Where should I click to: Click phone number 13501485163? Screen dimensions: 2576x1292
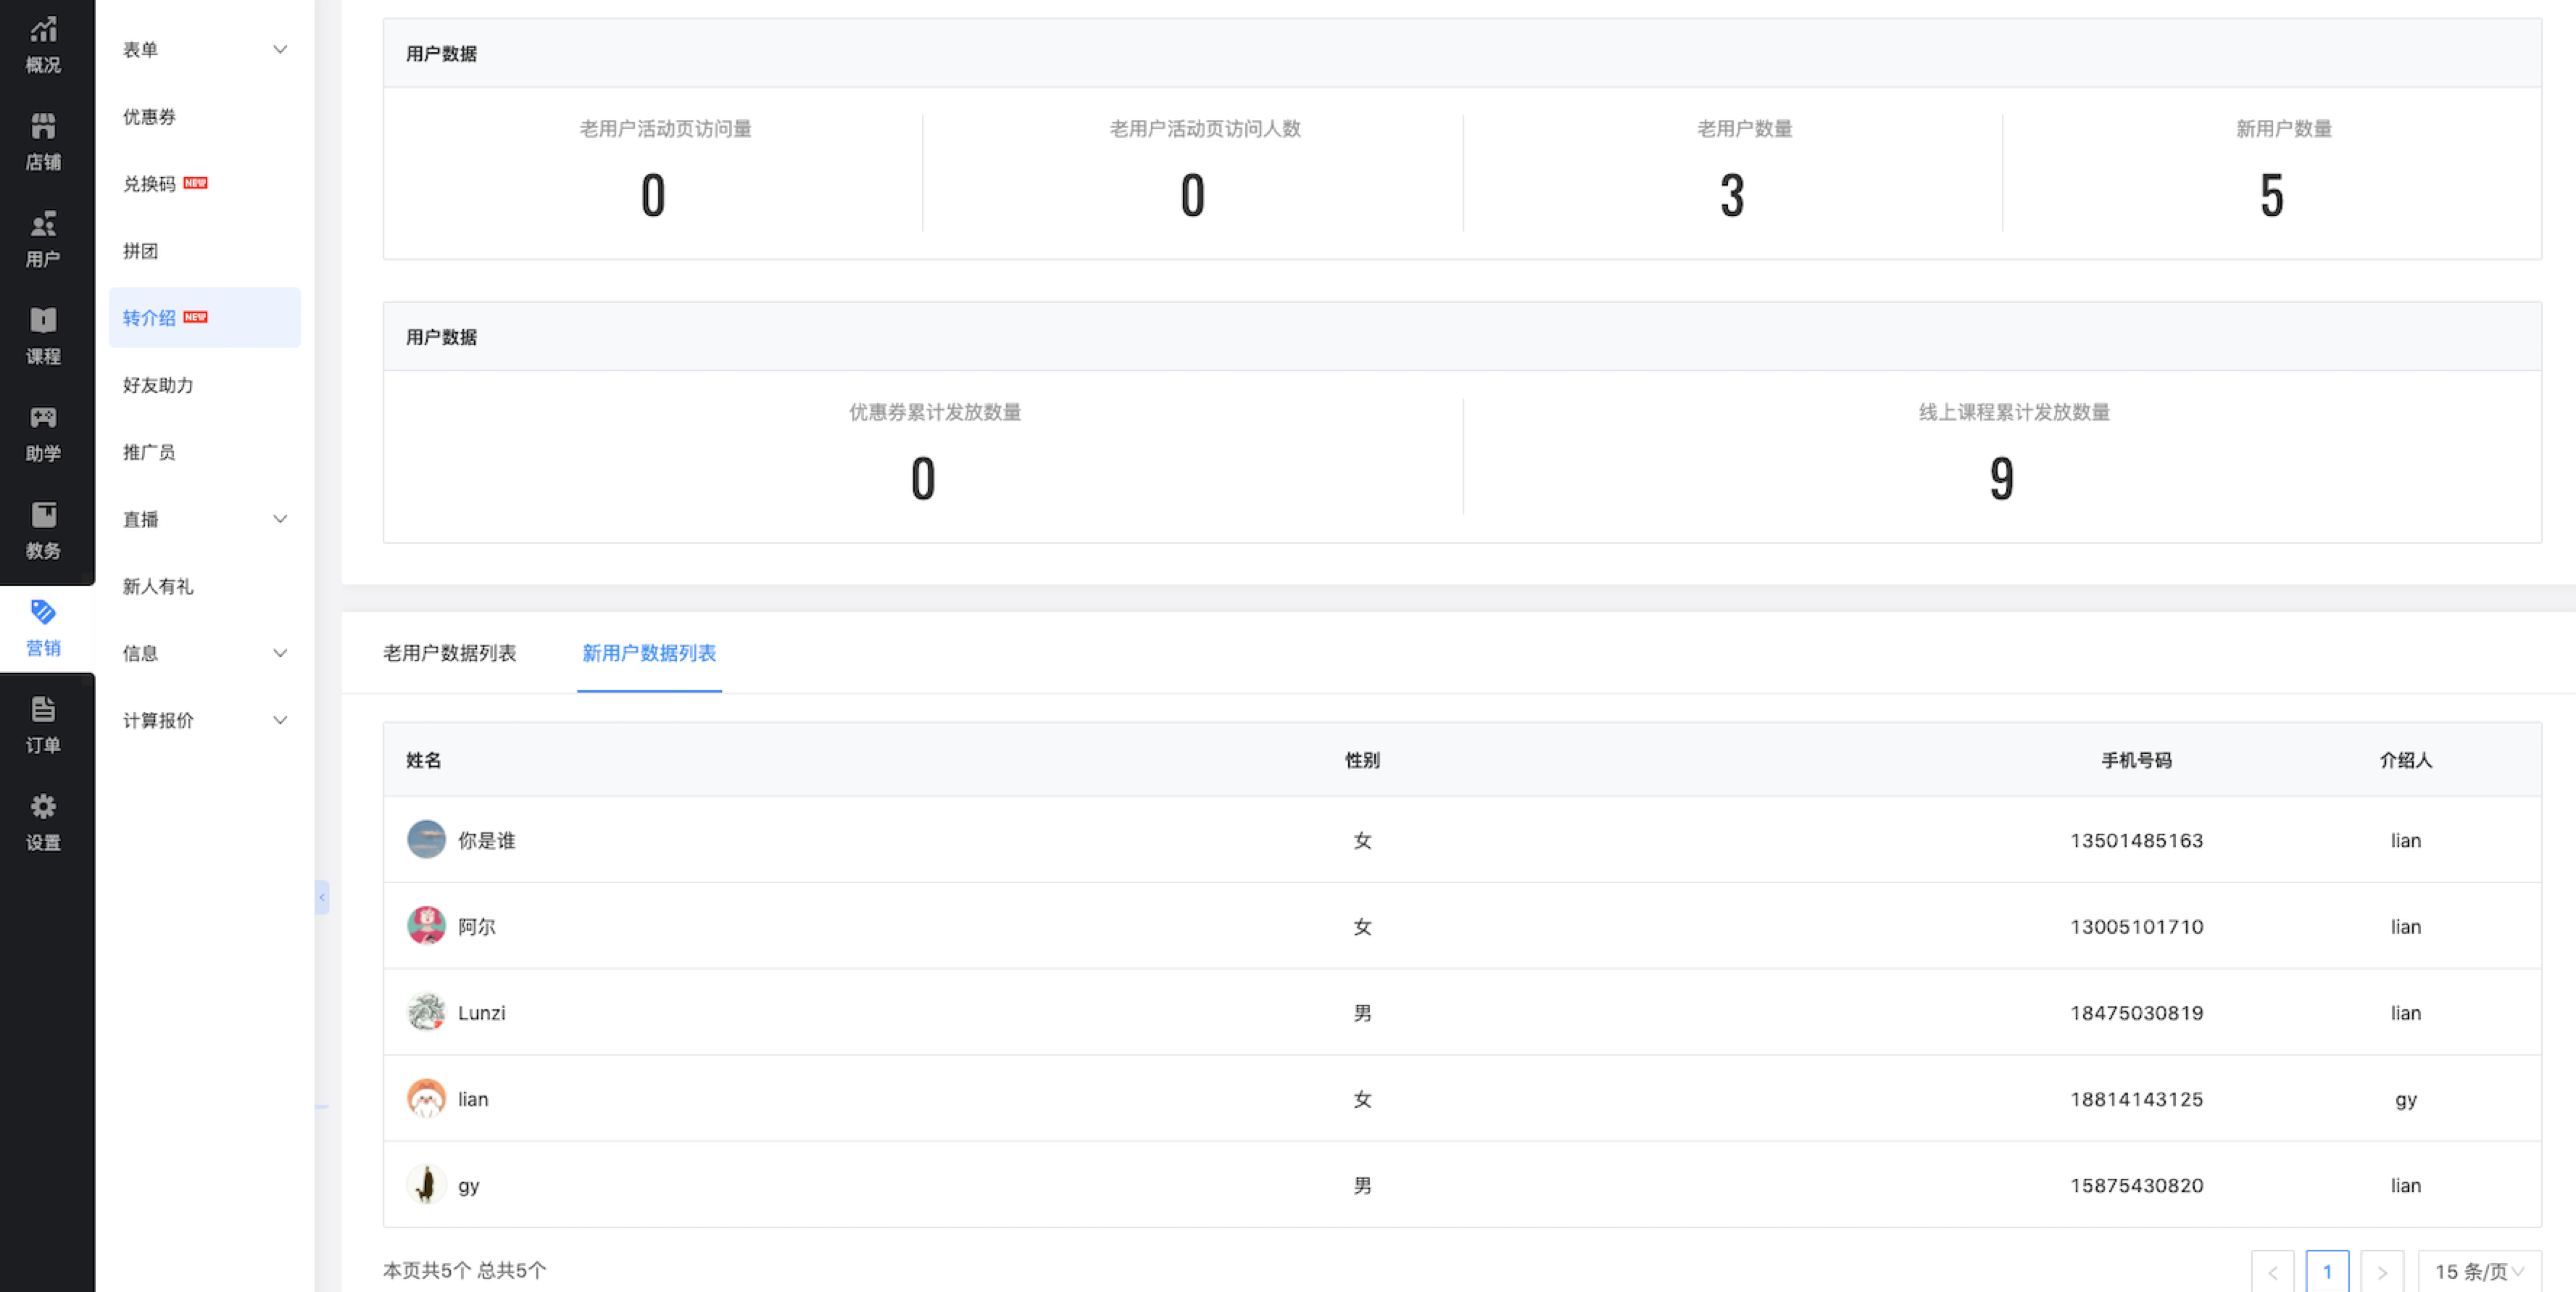click(2136, 840)
